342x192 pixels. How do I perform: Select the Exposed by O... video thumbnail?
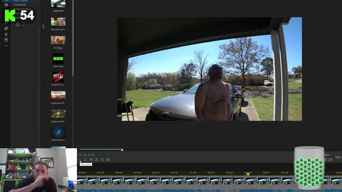58,22
